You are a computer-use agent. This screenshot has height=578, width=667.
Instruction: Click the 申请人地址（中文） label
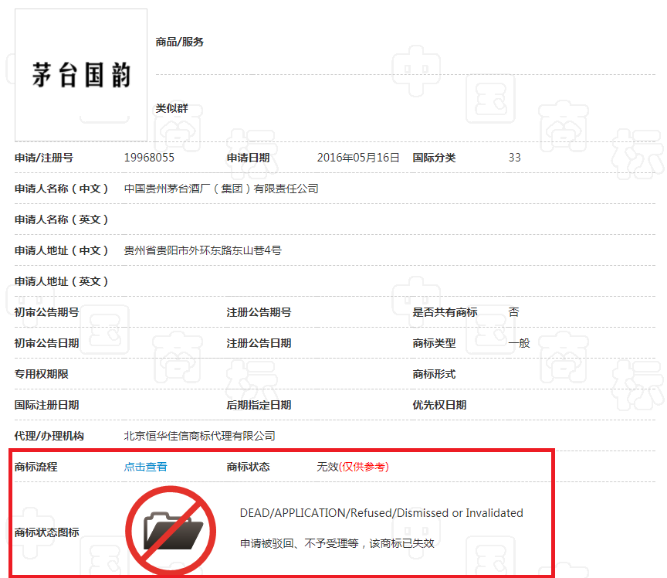(x=61, y=250)
